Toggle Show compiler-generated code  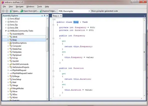click(x=104, y=11)
